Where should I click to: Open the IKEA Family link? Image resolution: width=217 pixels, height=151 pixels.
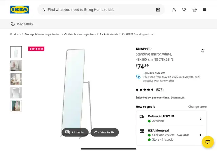(25, 24)
